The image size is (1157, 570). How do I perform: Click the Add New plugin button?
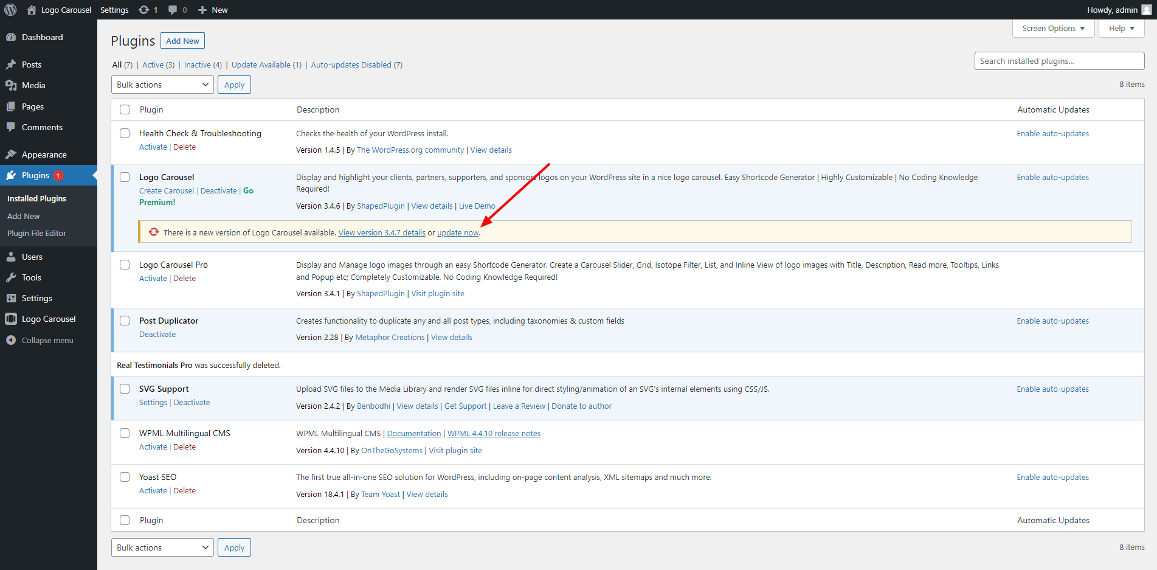pos(182,41)
